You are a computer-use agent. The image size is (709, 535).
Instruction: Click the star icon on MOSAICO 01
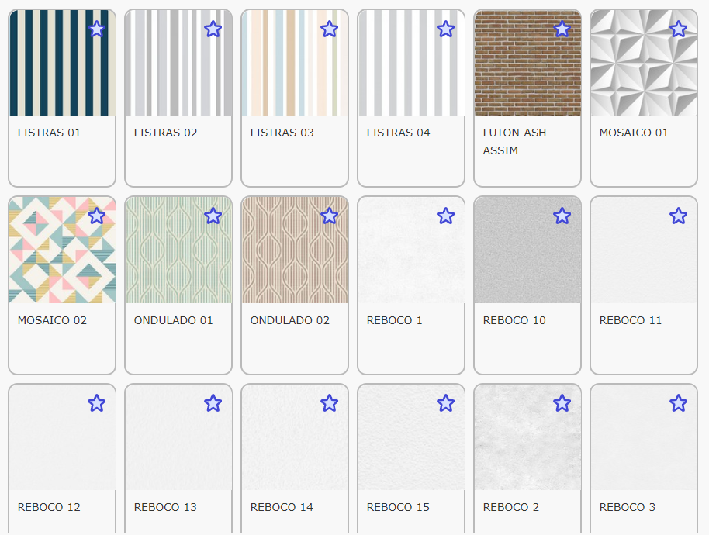[x=678, y=29]
